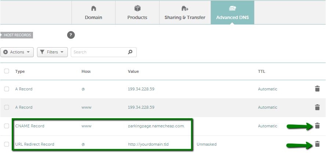The width and height of the screenshot is (326, 153).
Task: Edit type of first A Record row
Action: point(24,89)
